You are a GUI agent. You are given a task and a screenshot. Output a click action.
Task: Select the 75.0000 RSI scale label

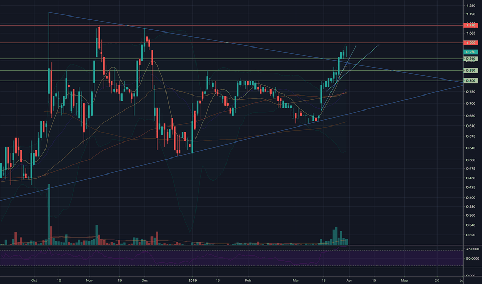coord(473,249)
